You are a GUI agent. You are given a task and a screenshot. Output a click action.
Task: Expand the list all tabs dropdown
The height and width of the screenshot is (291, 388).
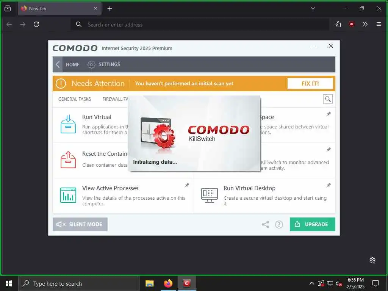(313, 8)
